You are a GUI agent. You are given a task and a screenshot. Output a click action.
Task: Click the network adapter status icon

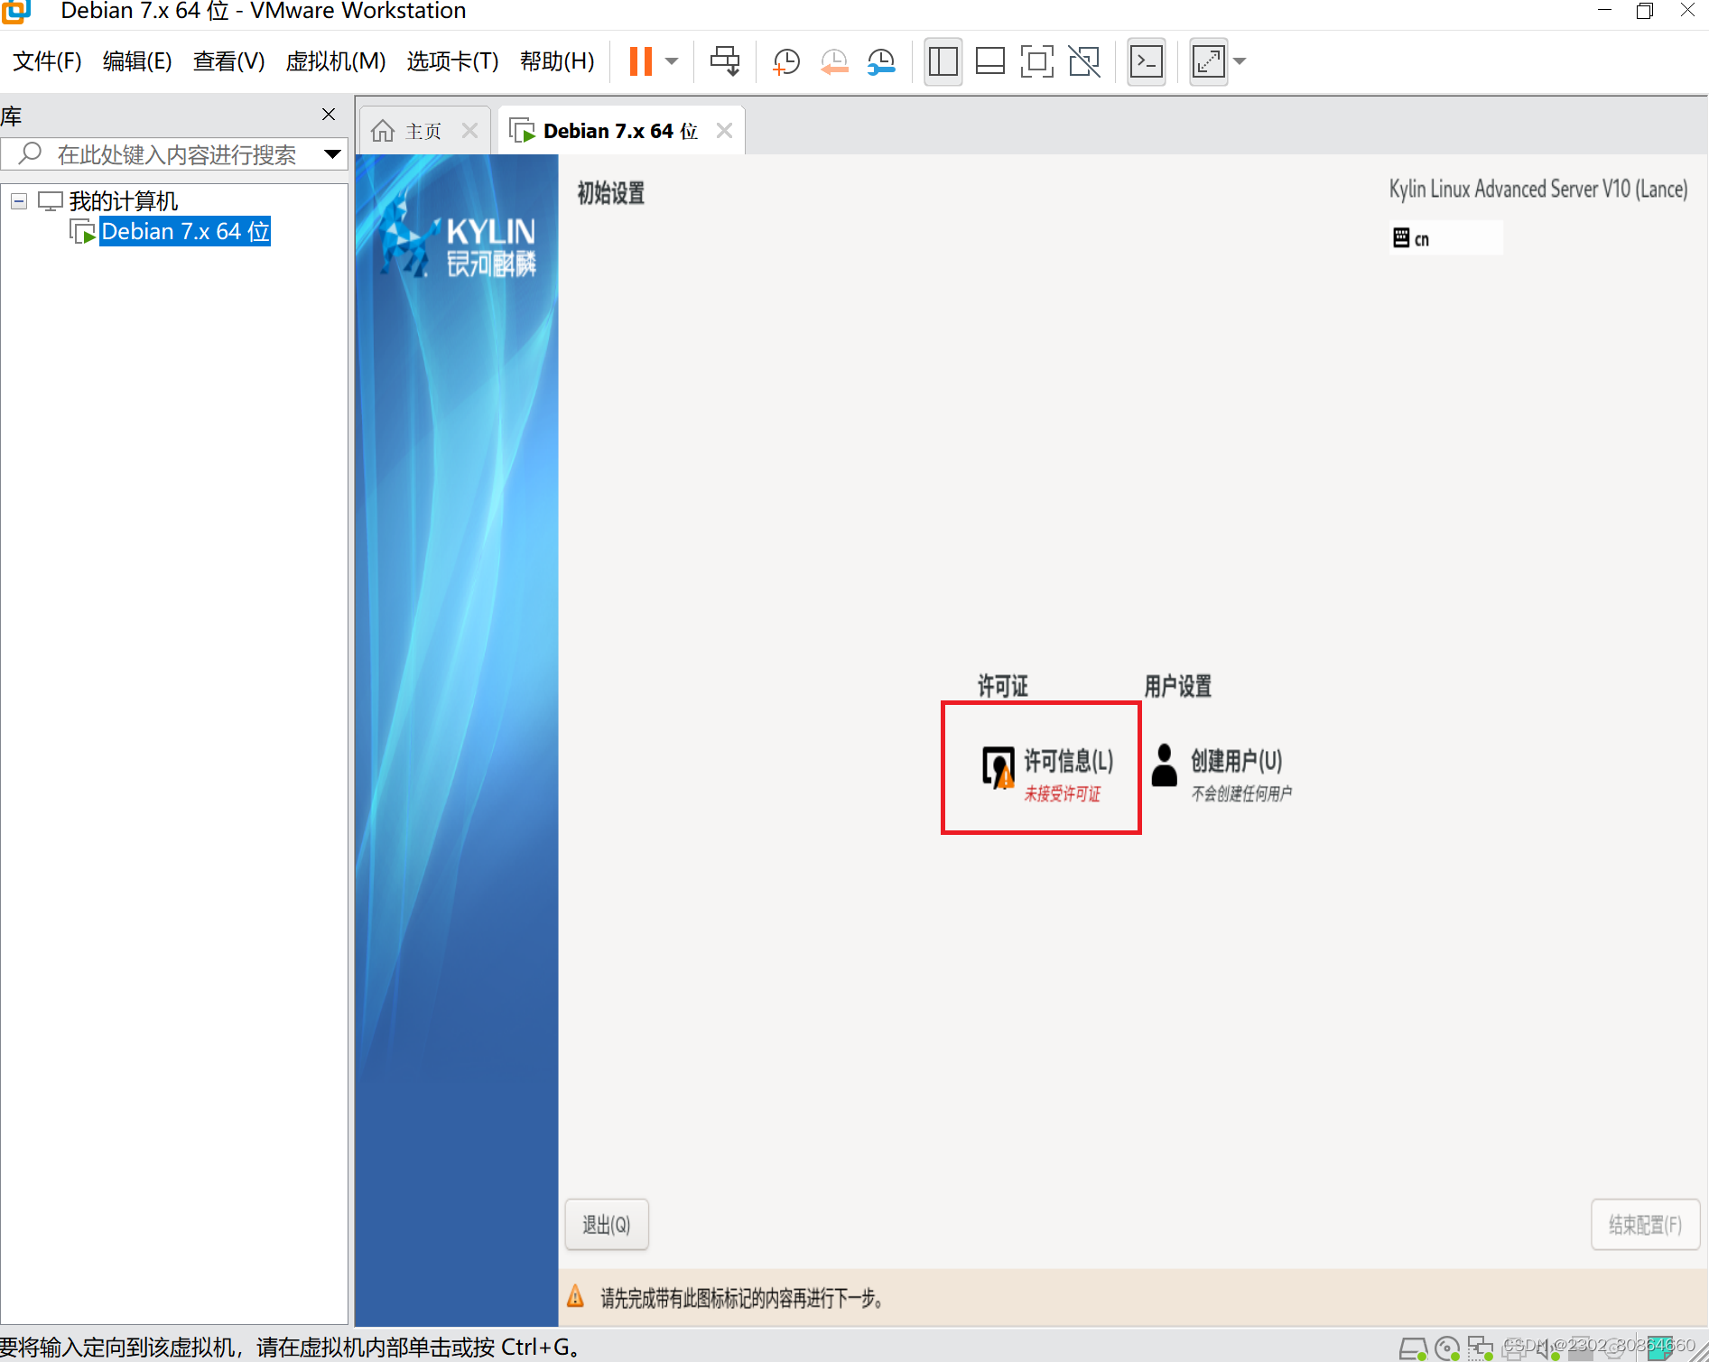[1481, 1349]
